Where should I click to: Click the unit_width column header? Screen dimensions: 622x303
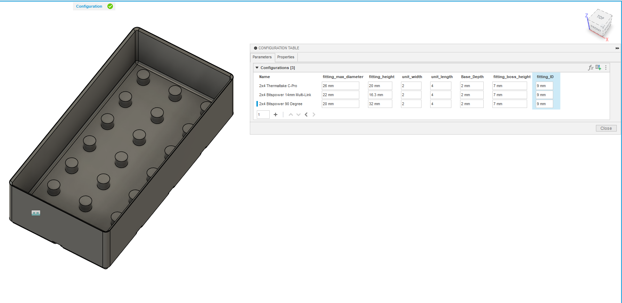point(412,77)
